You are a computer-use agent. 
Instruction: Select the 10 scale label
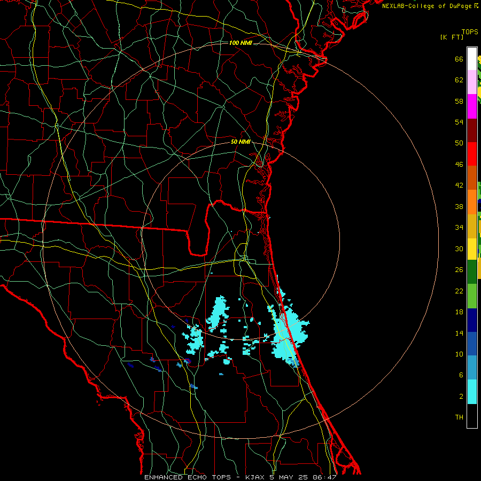point(459,354)
